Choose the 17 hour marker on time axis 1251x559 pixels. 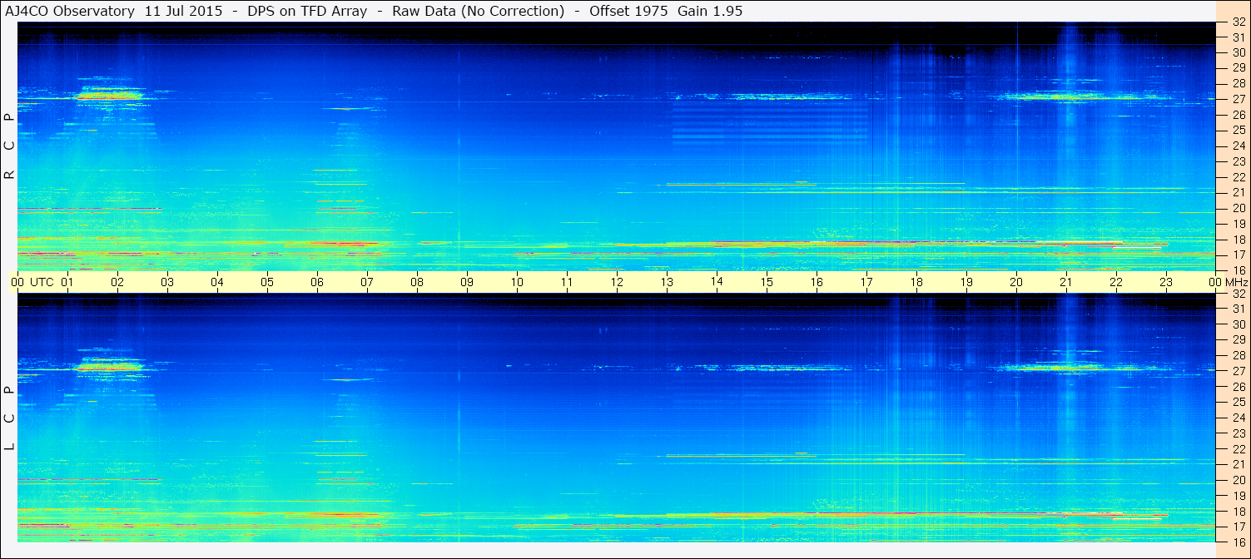866,282
